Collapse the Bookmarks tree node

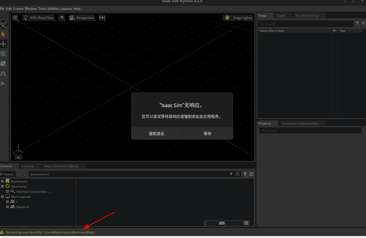click(2, 181)
